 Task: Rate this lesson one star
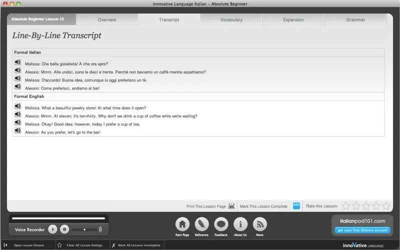pos(345,206)
